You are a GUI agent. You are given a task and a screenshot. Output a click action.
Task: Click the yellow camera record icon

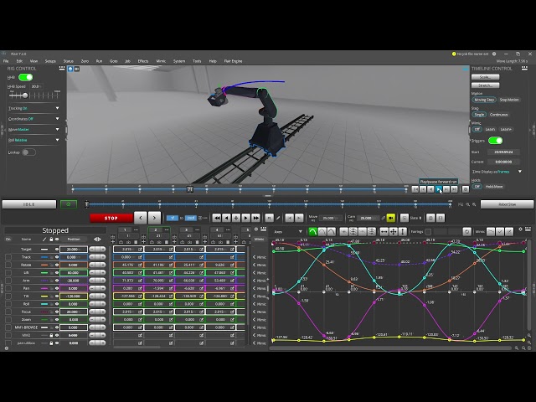coord(391,218)
